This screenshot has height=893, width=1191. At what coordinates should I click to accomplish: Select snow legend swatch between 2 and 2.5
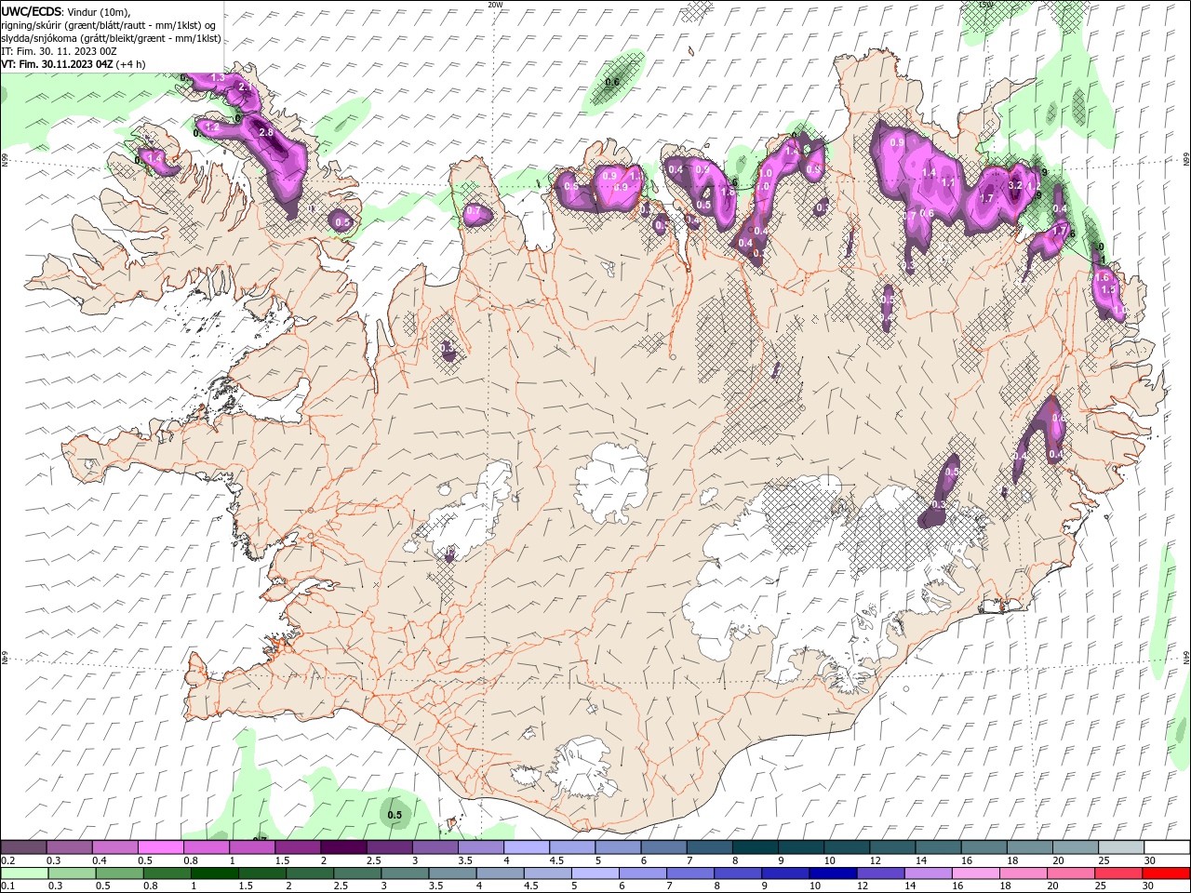click(343, 846)
